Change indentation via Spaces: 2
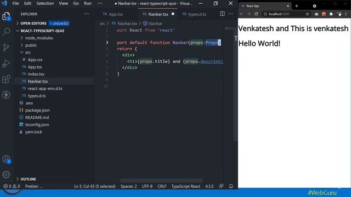351x197 pixels. point(128,186)
